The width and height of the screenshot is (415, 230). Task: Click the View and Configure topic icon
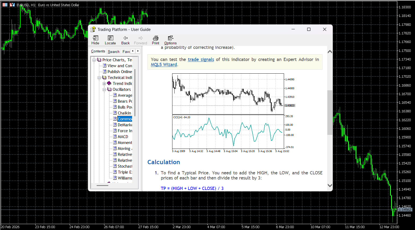105,66
